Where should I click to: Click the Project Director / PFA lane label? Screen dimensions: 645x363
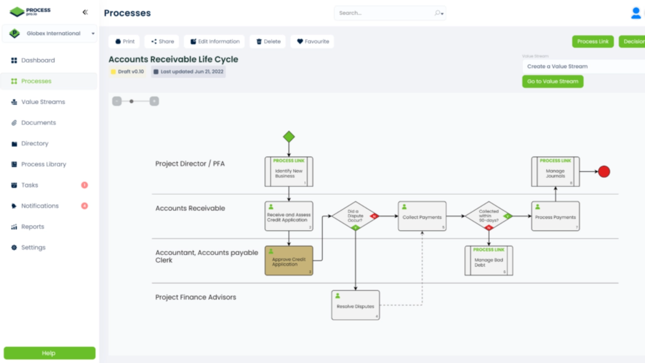(190, 164)
